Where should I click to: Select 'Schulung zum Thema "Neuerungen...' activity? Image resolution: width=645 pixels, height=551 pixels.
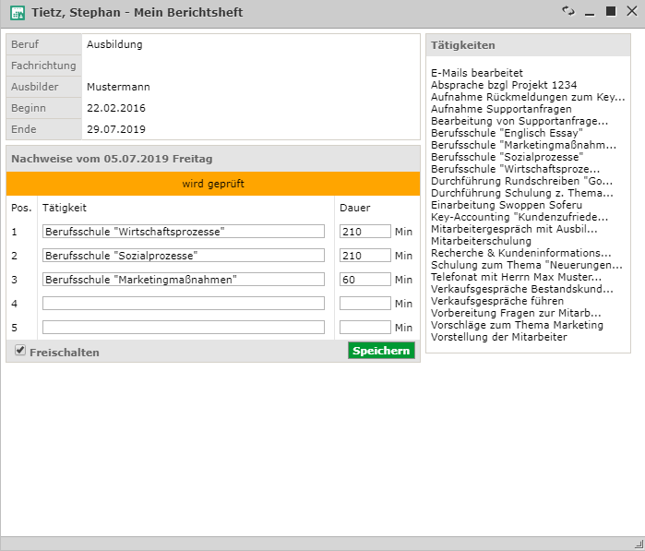pyautogui.click(x=527, y=265)
